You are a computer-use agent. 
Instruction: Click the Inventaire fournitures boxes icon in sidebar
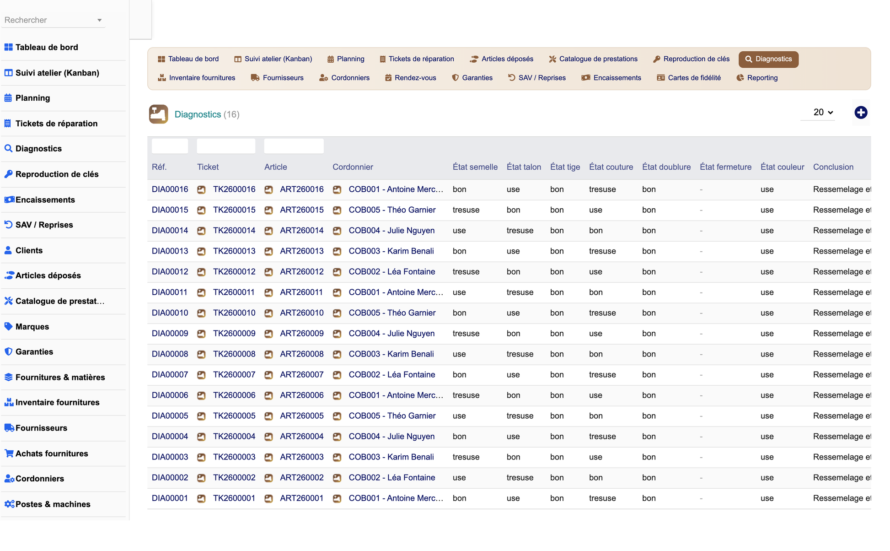pos(9,403)
